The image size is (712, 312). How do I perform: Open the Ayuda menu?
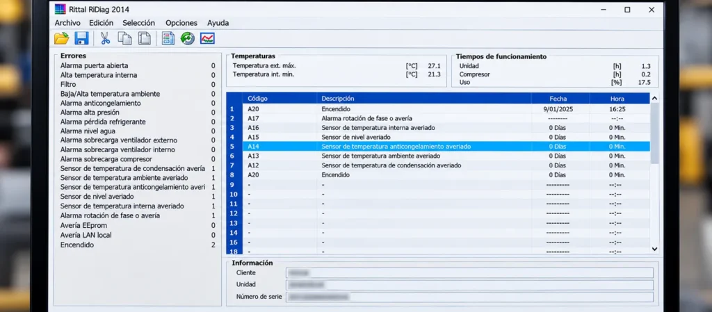coord(218,23)
